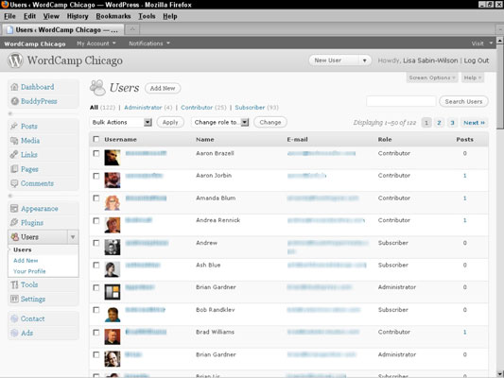The image size is (504, 378).
Task: Select Amanda Blum's row checkbox
Action: coord(96,198)
